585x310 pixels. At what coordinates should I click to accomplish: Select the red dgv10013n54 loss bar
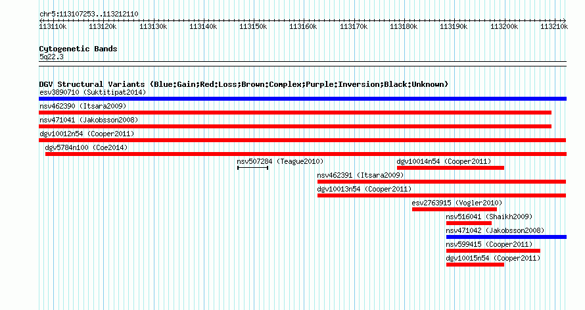442,195
